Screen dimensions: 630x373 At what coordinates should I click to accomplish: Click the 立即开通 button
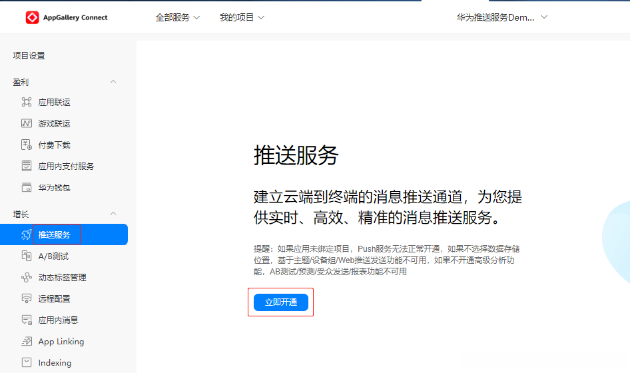[x=281, y=302]
